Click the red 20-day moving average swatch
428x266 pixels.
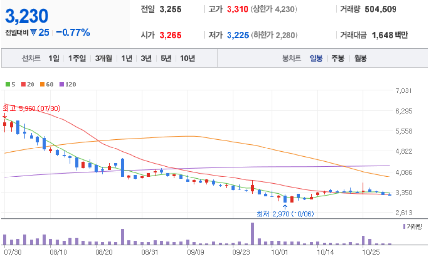click(x=23, y=84)
